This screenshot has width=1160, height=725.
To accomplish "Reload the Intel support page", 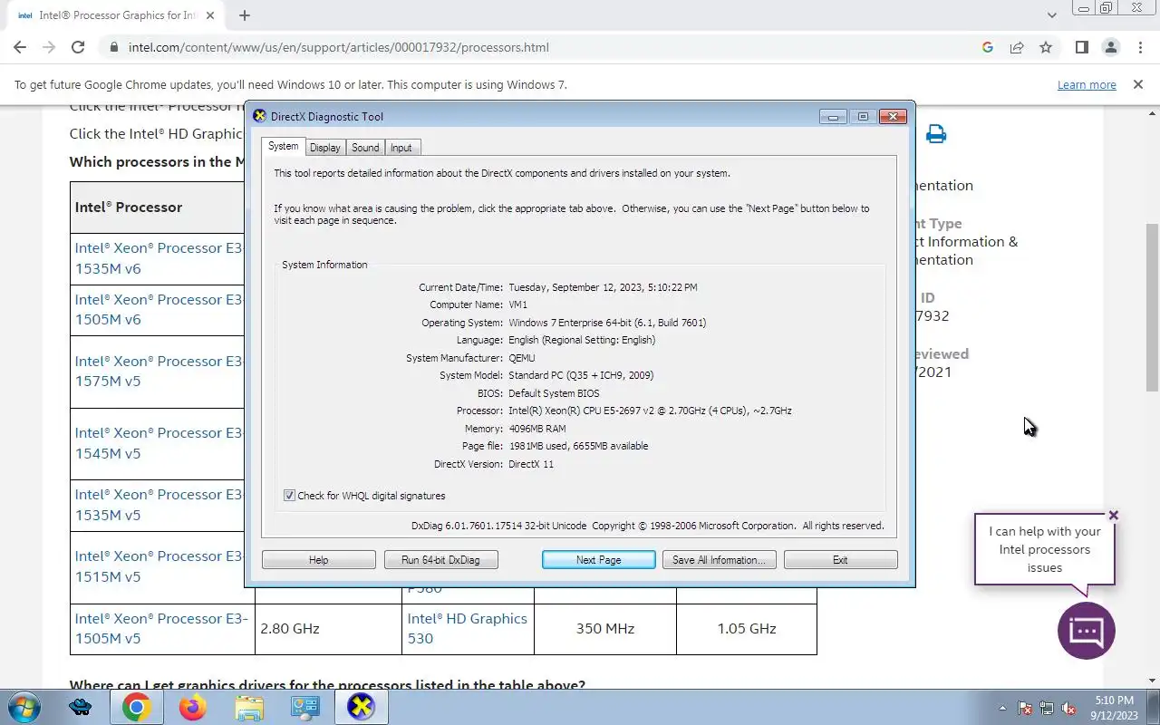I will click(x=78, y=47).
